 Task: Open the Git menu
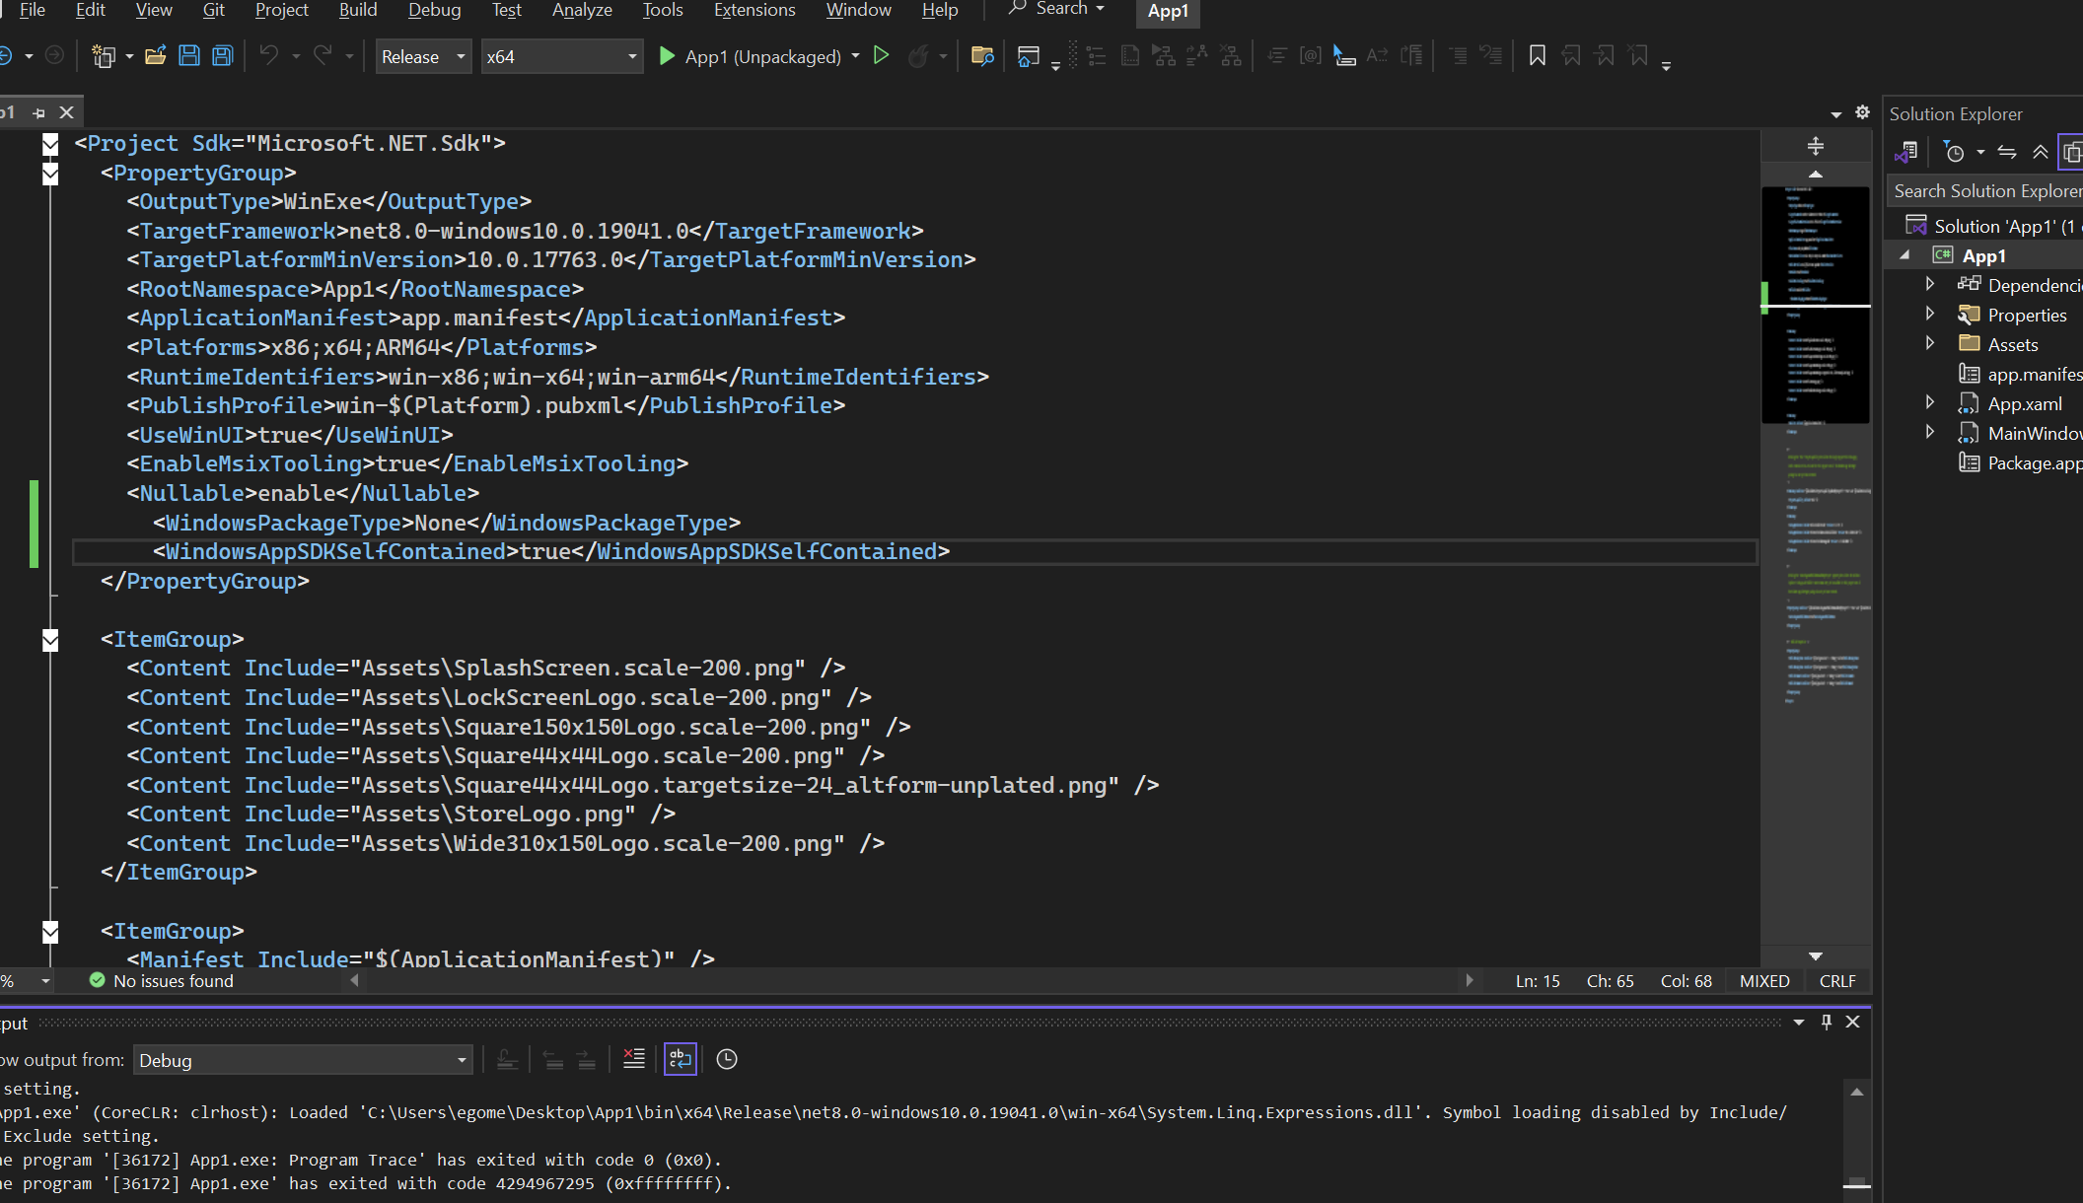(x=213, y=10)
